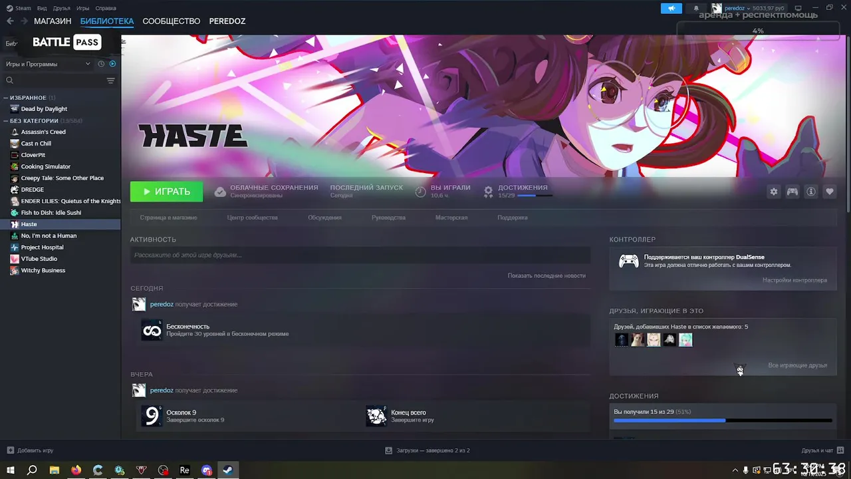Open Друзья и чат panel
The width and height of the screenshot is (851, 479).
[x=822, y=450]
